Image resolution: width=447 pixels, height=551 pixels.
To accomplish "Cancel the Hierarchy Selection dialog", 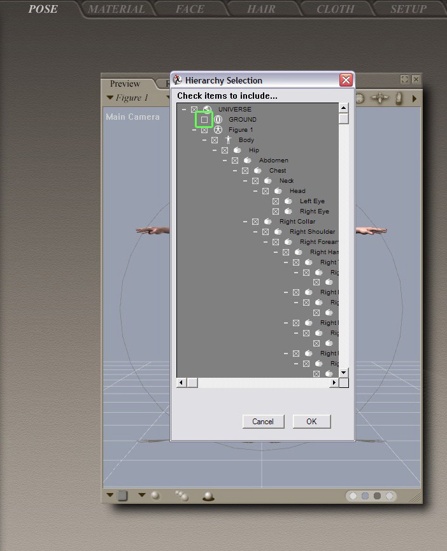I will coord(262,422).
